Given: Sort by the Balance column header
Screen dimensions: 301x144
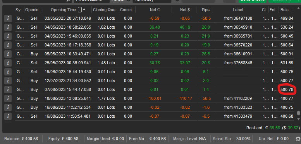Looking at the screenshot, I should (286, 10).
